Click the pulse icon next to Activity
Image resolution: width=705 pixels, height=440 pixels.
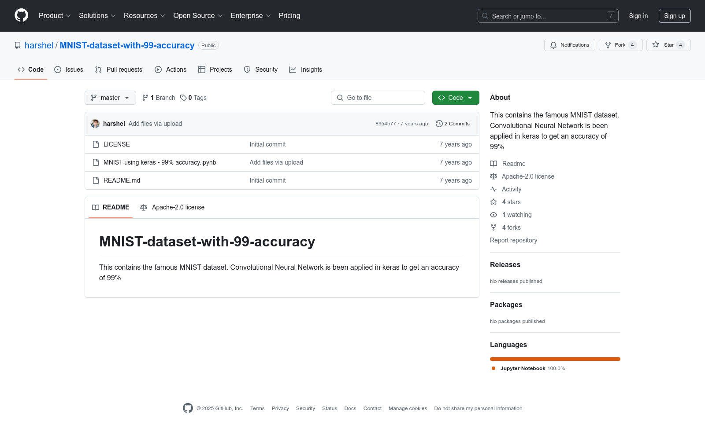click(493, 189)
